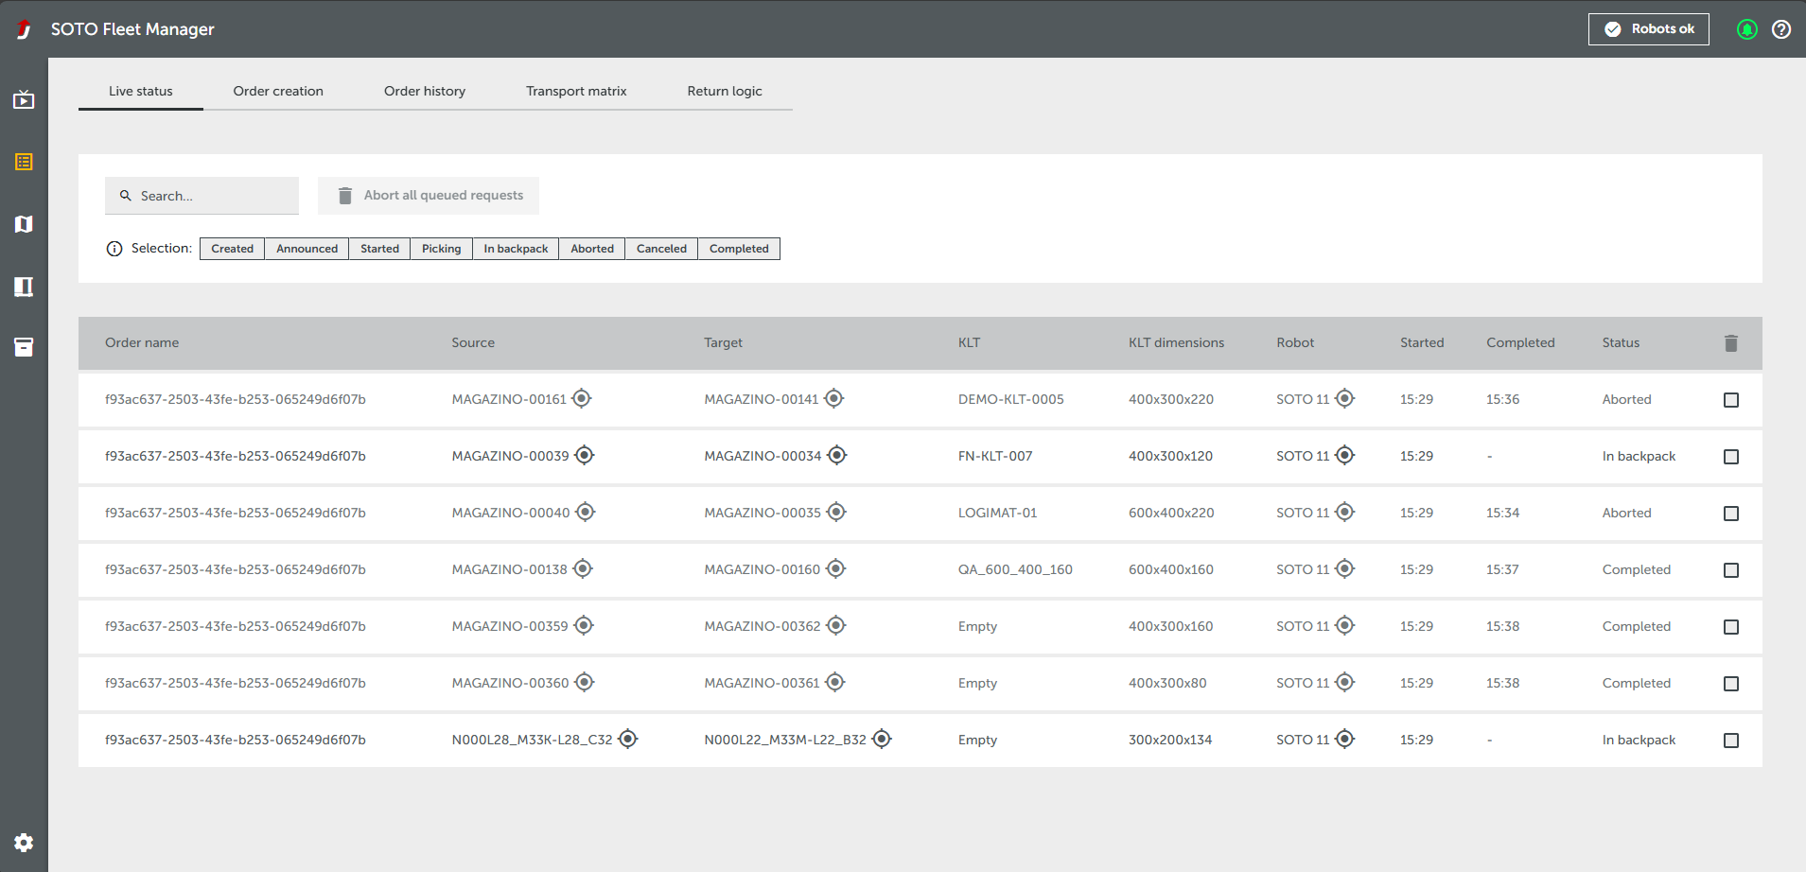The image size is (1806, 872).
Task: Click trash icon in table header
Action: (1731, 343)
